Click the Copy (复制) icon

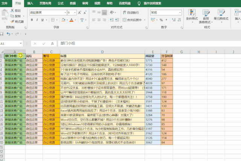pos(12,16)
